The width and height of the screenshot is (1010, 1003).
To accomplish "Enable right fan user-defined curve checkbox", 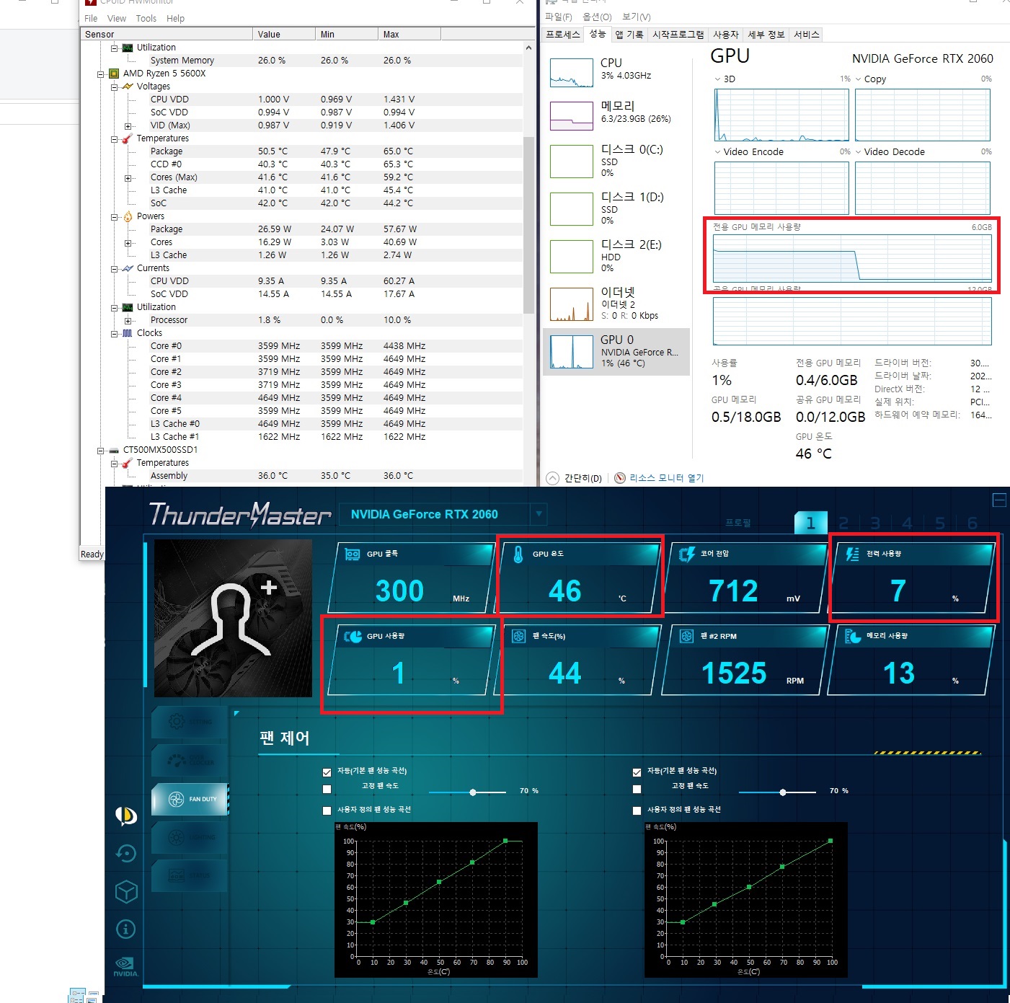I will 637,810.
